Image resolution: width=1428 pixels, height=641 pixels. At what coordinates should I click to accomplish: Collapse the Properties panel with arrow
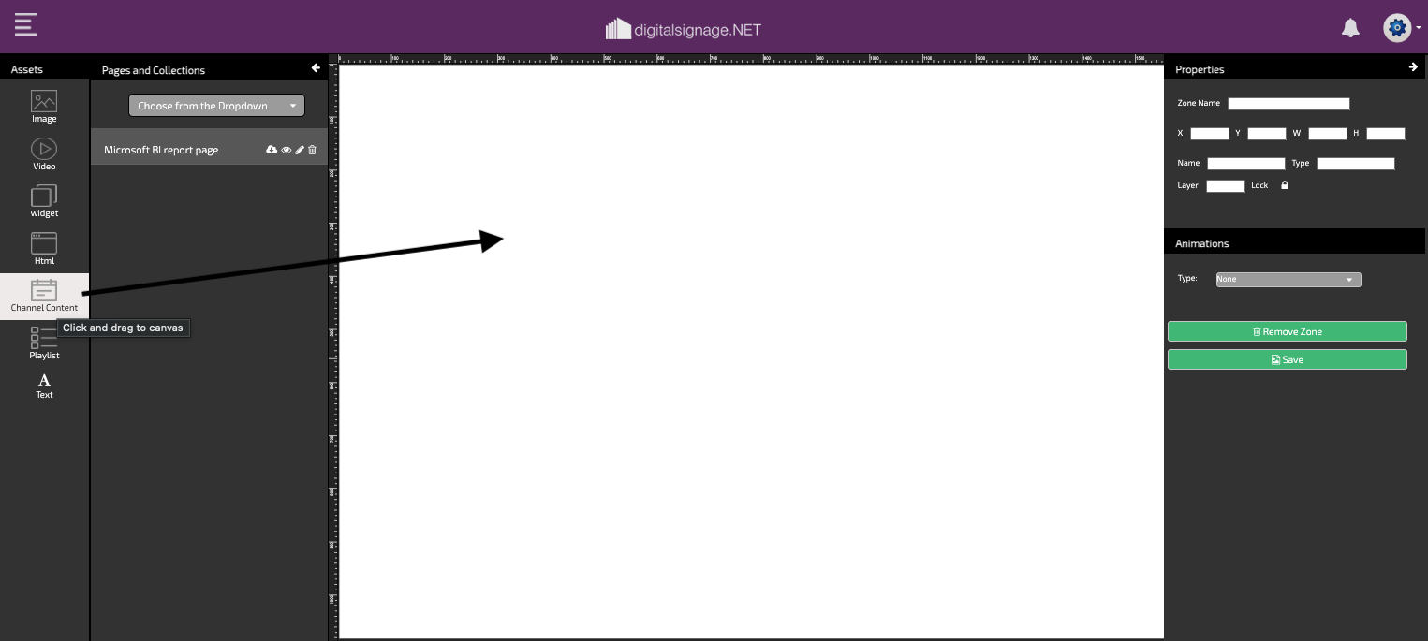(x=1413, y=67)
